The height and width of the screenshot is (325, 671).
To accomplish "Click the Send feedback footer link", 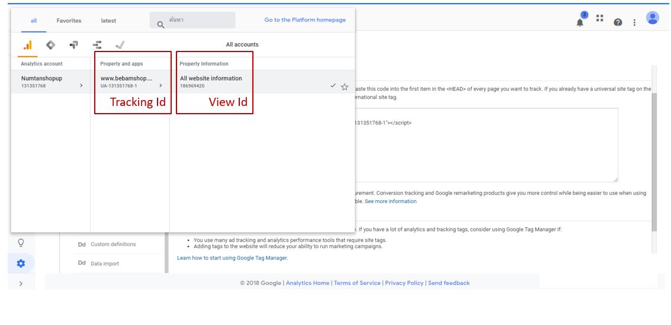I will click(x=448, y=283).
